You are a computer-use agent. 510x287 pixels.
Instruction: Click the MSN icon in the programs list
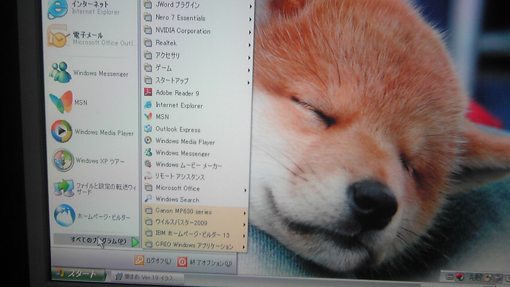[148, 117]
